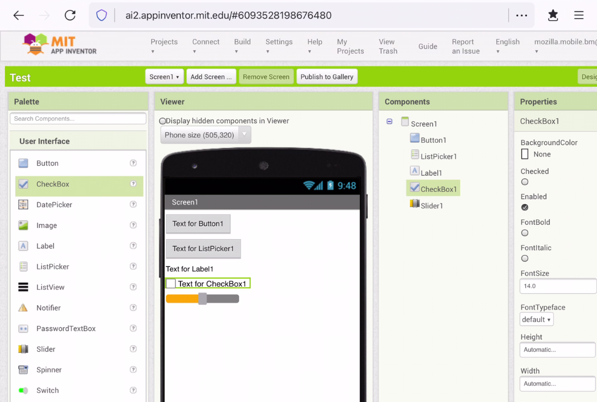Click the Publish to Gallery button

[327, 77]
